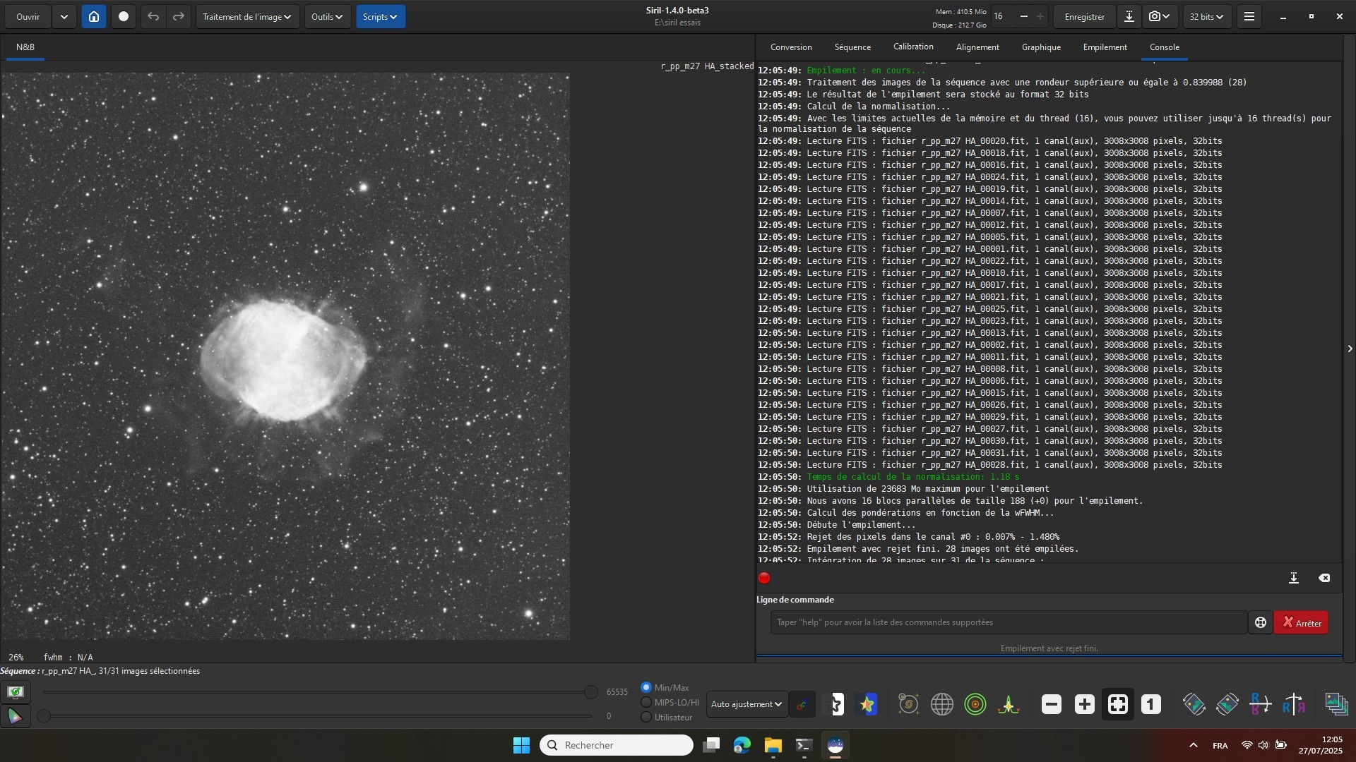Open the hamburger main menu
This screenshot has width=1356, height=762.
point(1249,16)
